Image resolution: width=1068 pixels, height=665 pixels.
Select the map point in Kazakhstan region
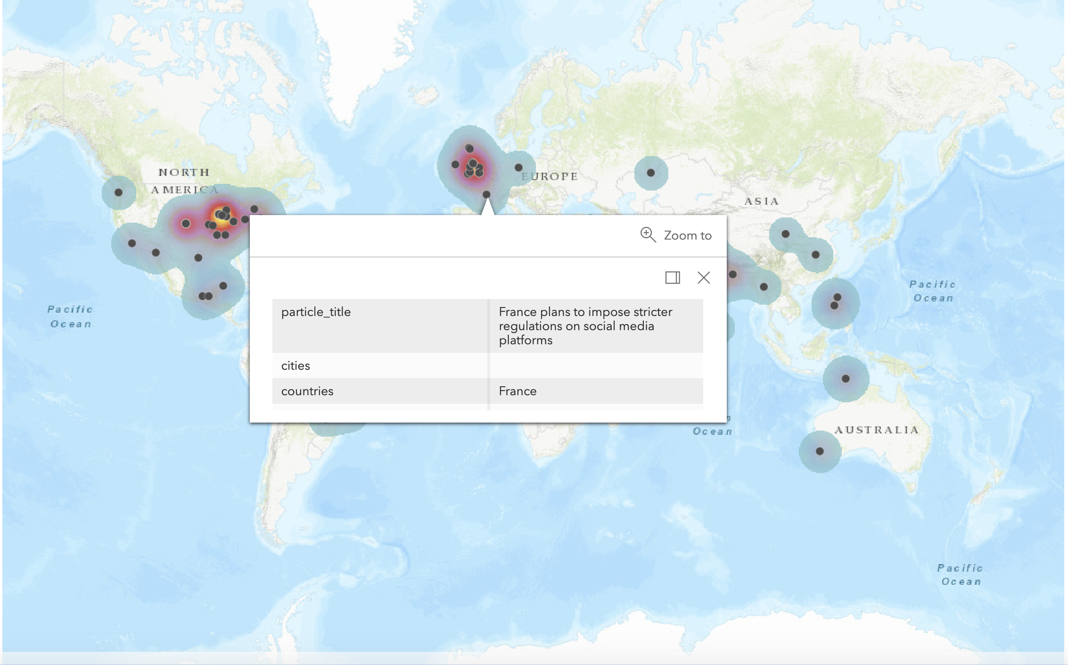[650, 173]
